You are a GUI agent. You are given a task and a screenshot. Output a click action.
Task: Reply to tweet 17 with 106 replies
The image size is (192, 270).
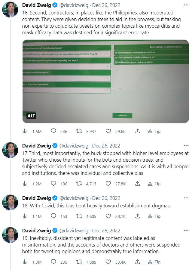[54, 184]
